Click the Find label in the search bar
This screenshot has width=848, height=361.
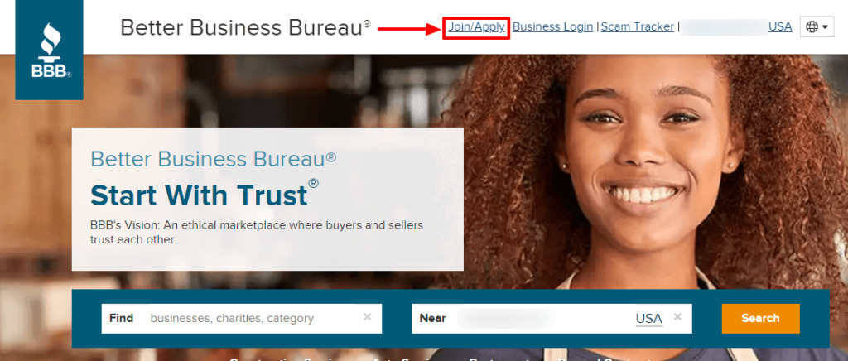121,318
